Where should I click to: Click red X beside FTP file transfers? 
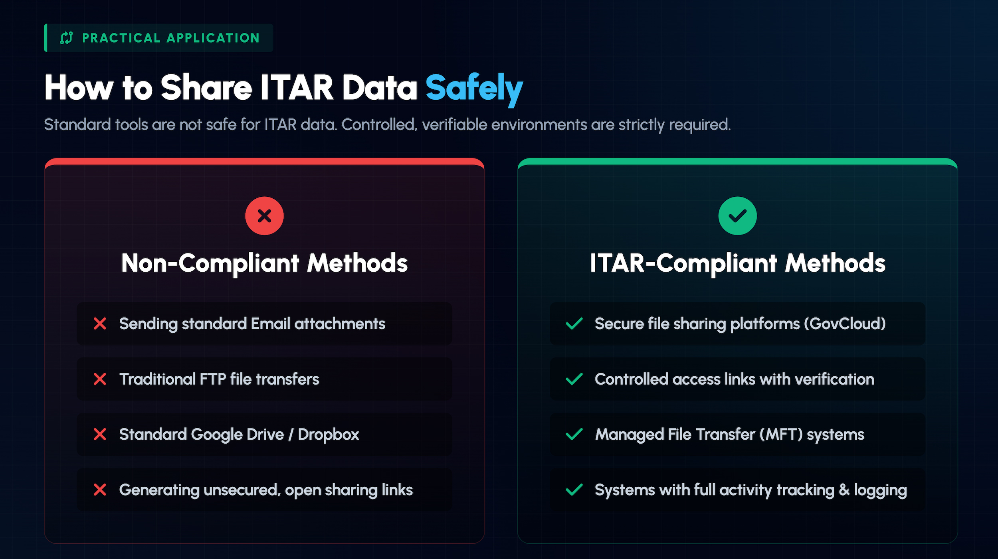click(x=100, y=379)
